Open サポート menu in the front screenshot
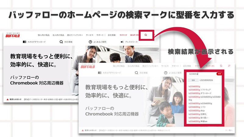Viewport: 244px width, 137px height. coord(175,66)
